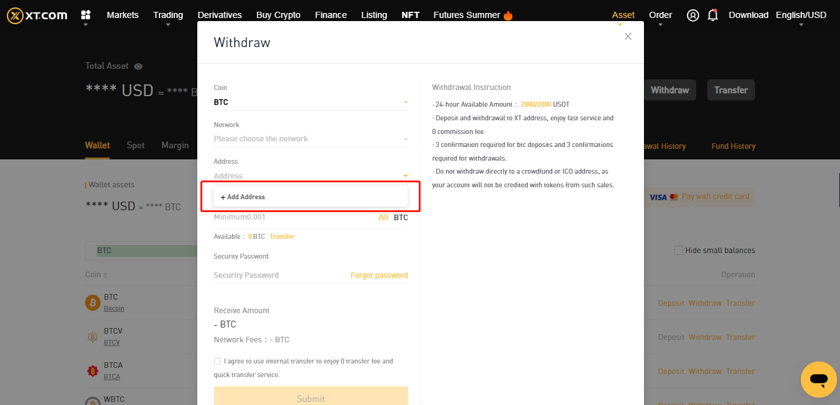Open the Network selection dropdown
840x405 pixels.
pos(310,138)
